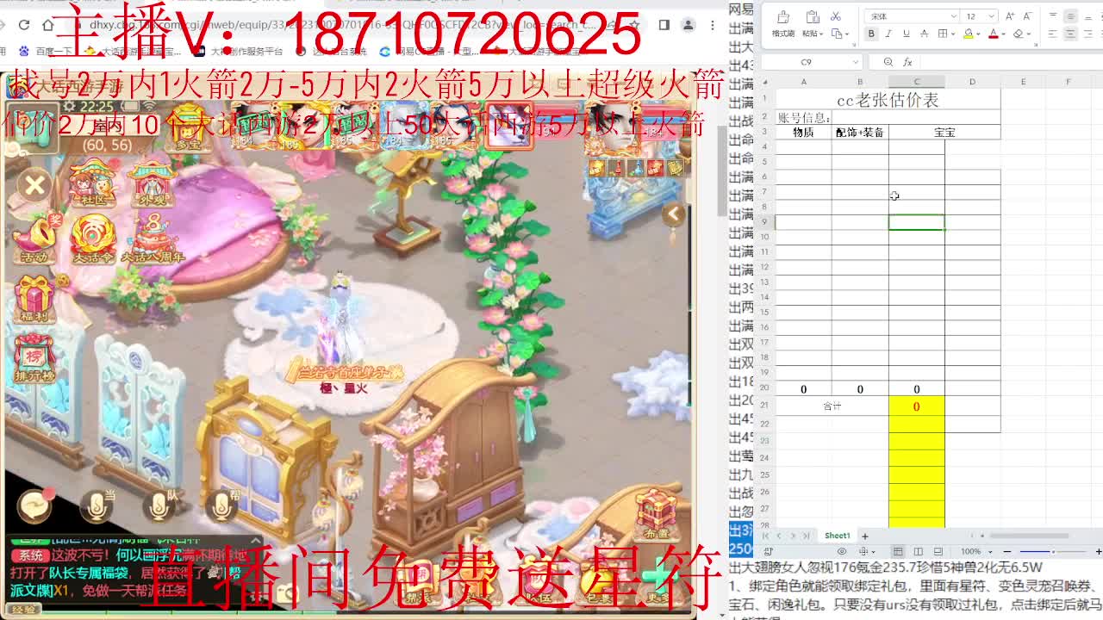Click the 100% zoom level label
The width and height of the screenshot is (1103, 620).
tap(971, 551)
